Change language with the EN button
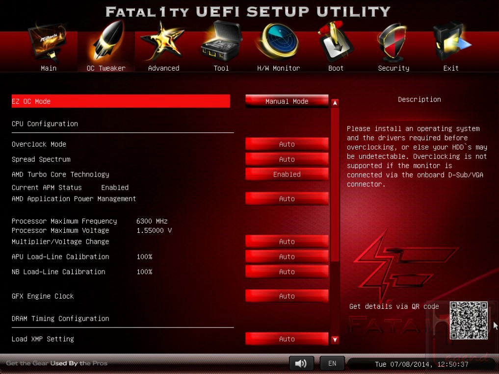499x374 pixels. pos(332,363)
